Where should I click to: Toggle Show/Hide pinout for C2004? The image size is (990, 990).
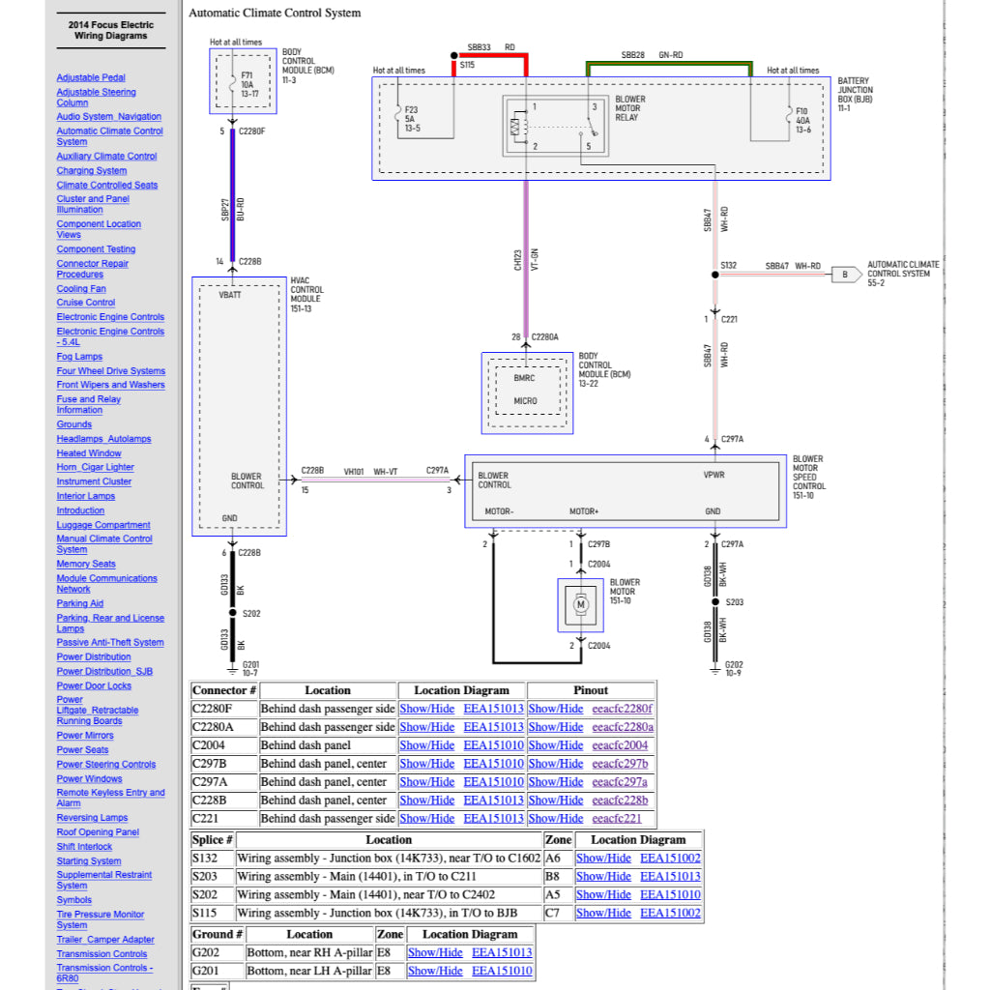556,745
